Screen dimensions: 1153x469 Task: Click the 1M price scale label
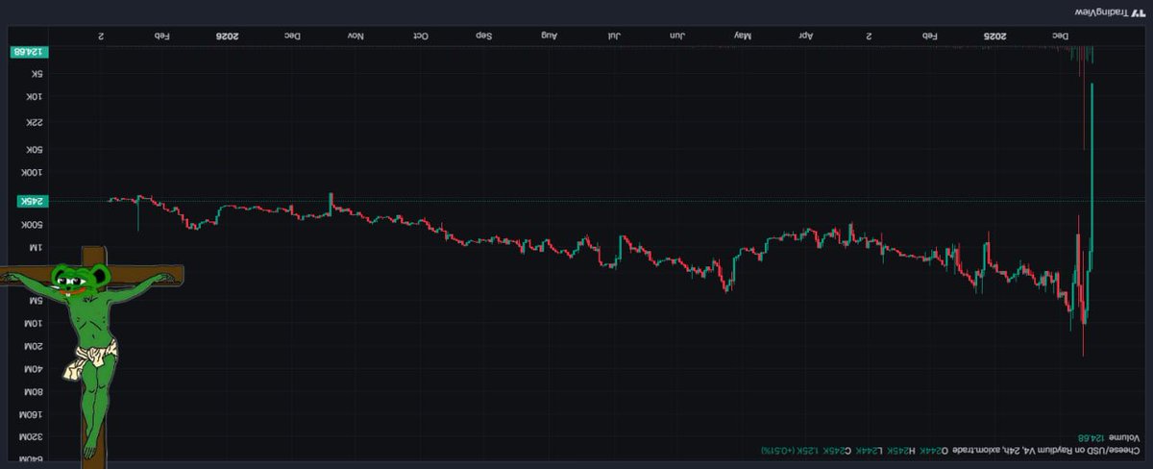[x=35, y=249]
